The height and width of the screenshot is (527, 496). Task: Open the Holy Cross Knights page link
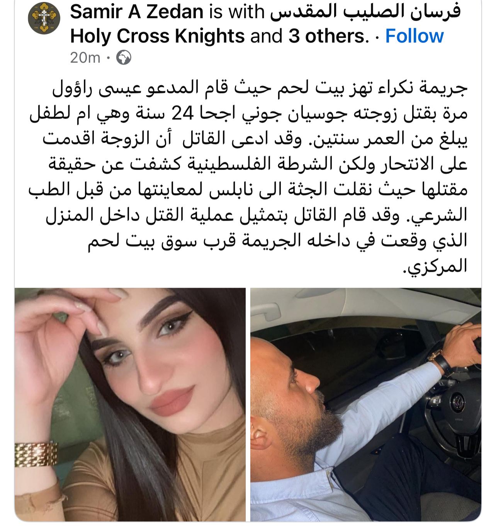point(157,36)
